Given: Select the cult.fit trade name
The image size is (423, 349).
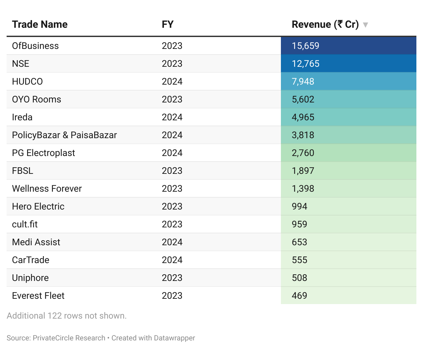Looking at the screenshot, I should click(25, 224).
